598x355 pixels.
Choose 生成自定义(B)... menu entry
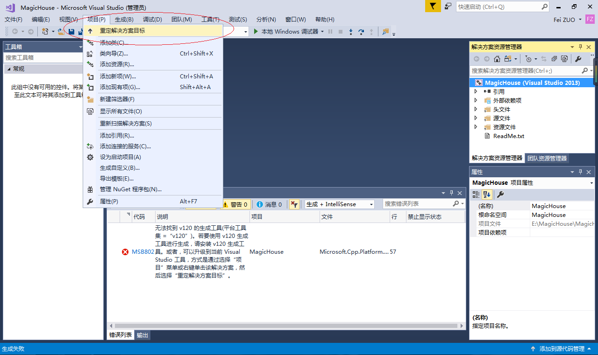[x=153, y=168]
